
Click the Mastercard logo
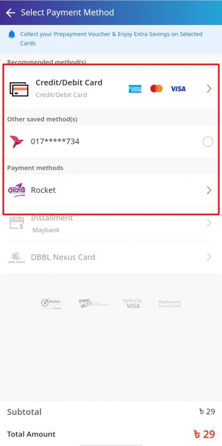(156, 89)
